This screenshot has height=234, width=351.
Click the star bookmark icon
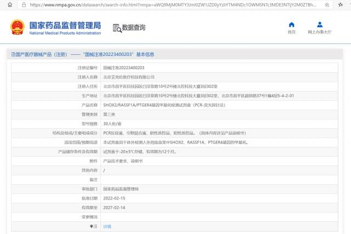coord(327,5)
